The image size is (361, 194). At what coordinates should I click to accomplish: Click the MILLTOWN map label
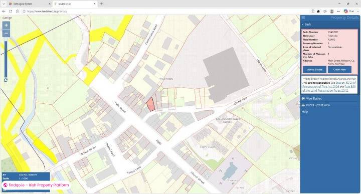[166, 79]
